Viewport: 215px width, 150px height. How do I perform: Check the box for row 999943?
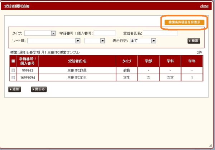pos(13,70)
